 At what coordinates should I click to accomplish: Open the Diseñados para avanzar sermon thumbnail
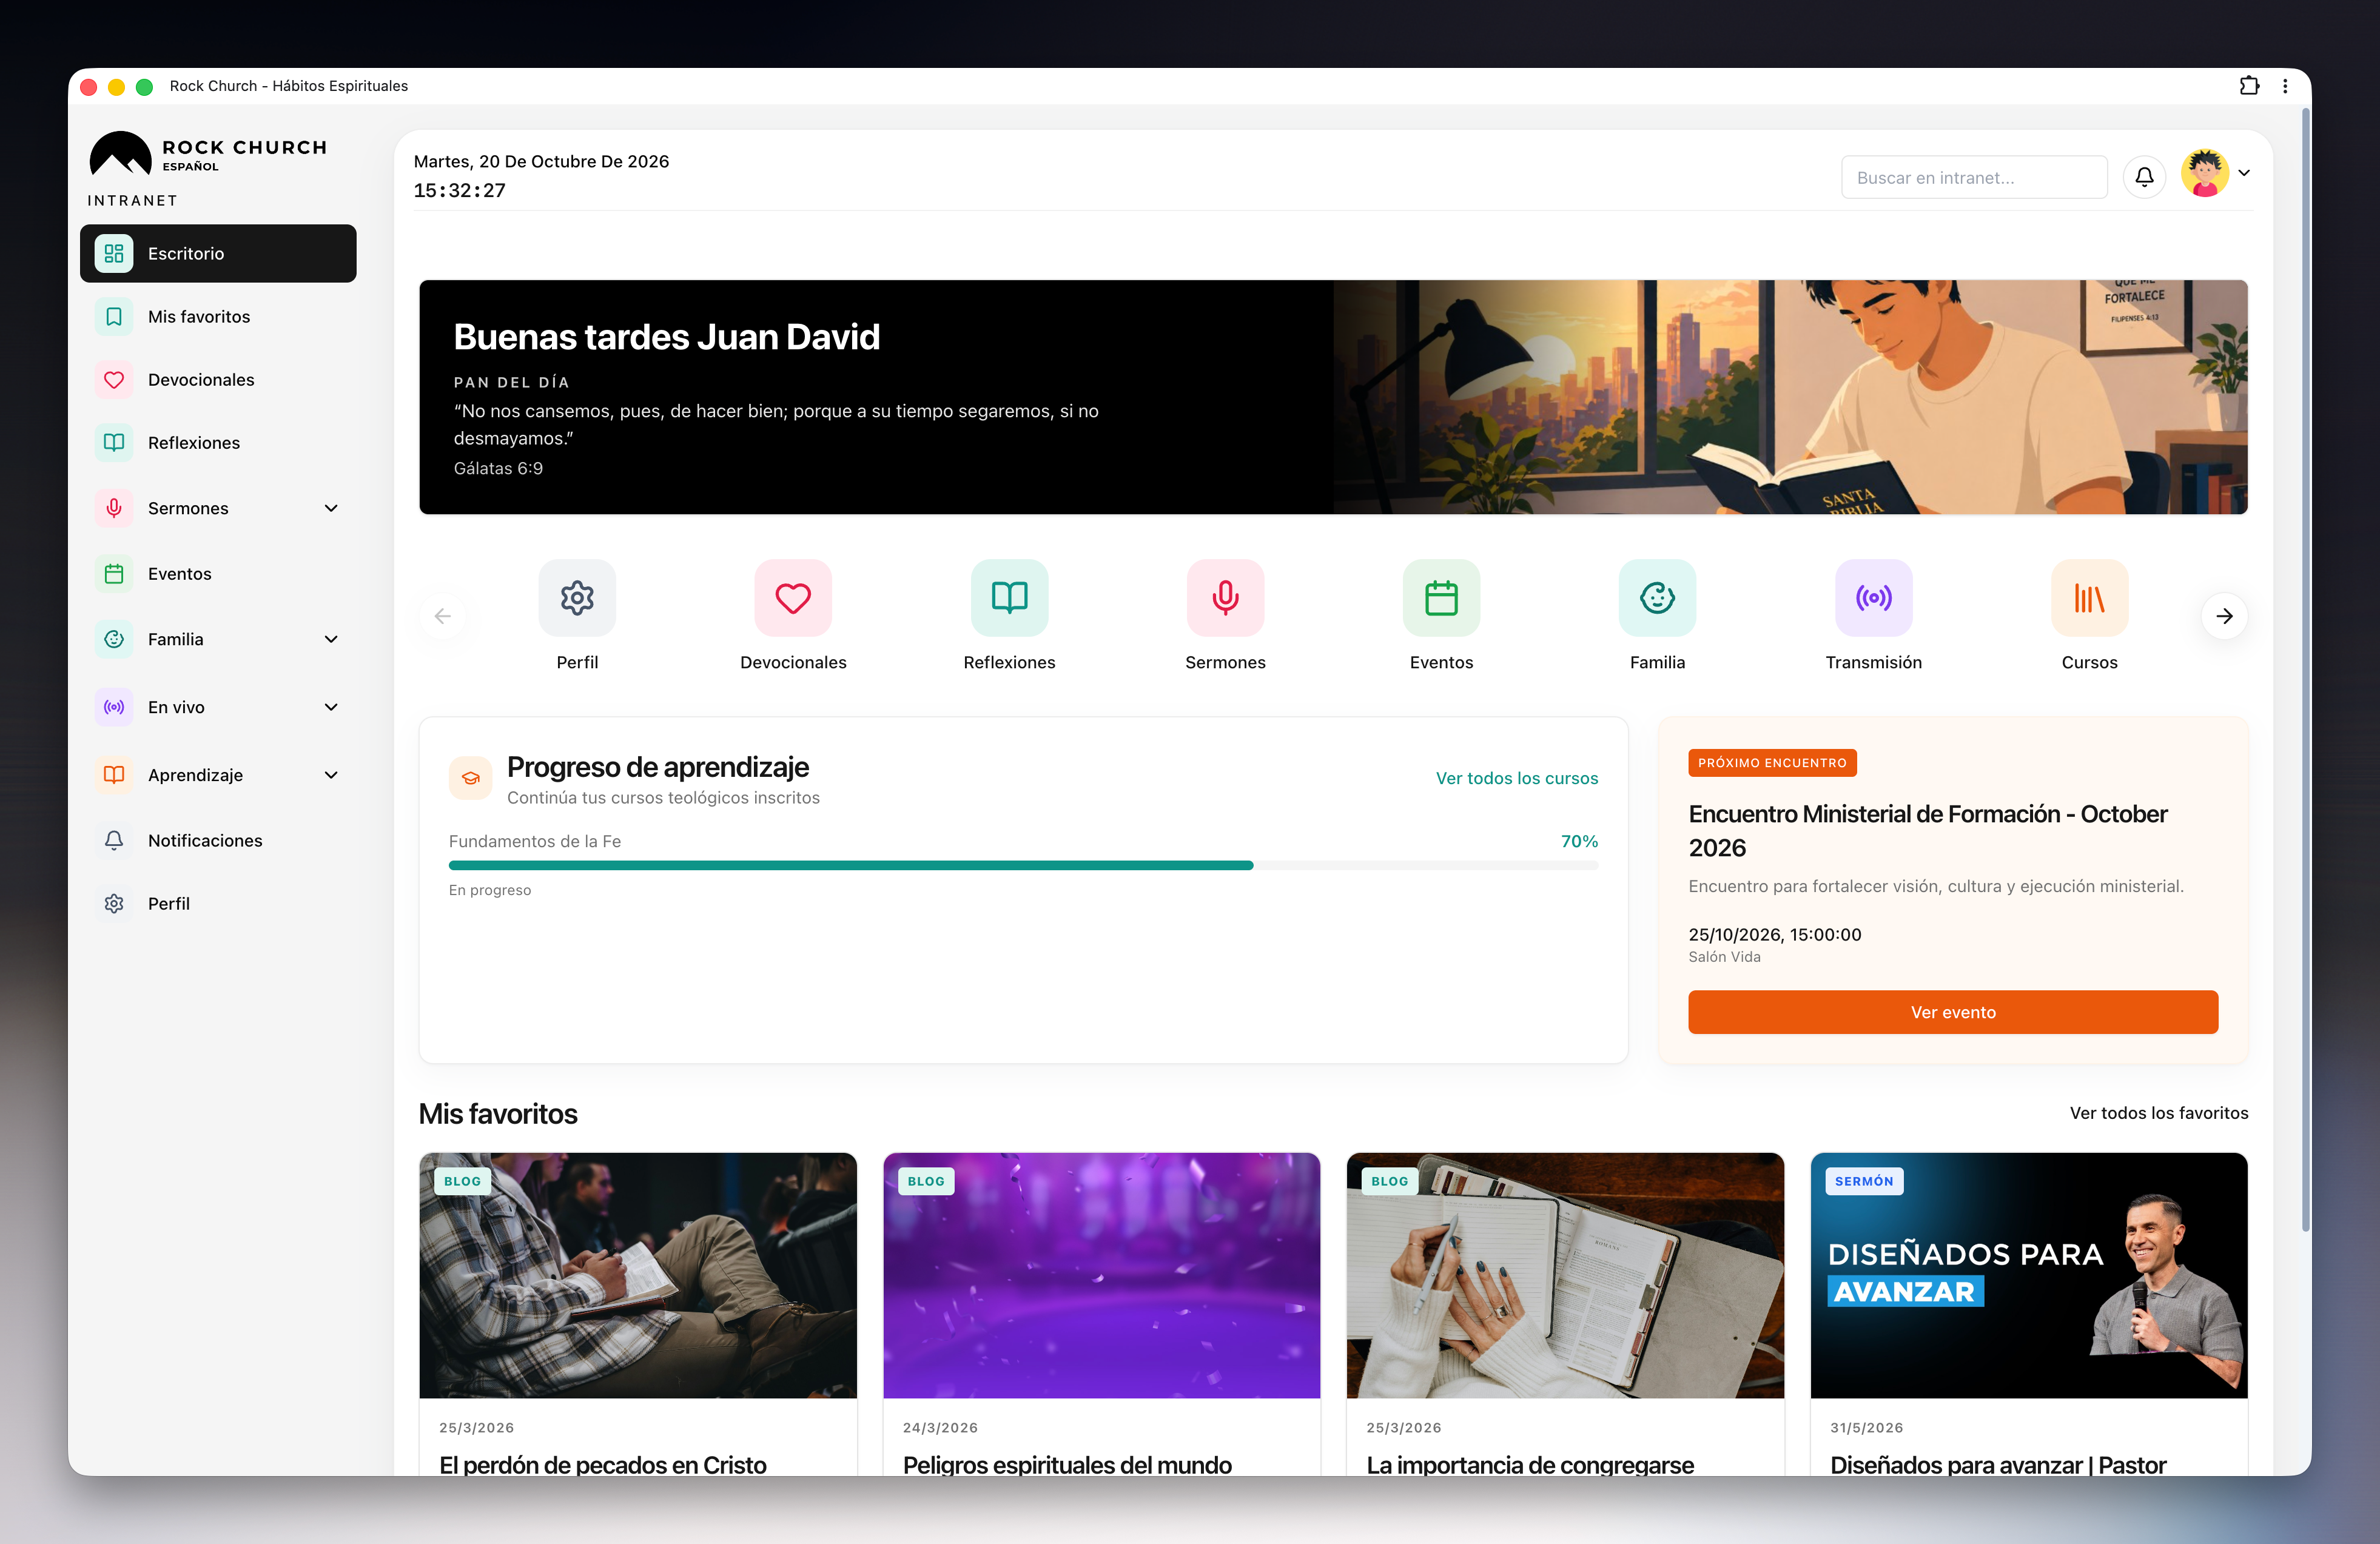[x=2028, y=1275]
